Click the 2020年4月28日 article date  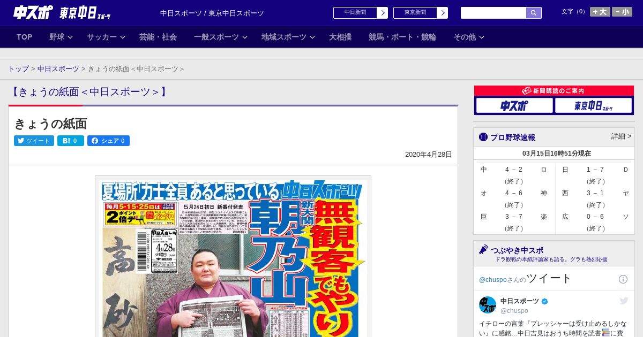click(x=429, y=155)
